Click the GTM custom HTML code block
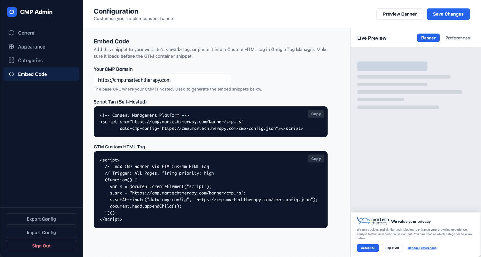The image size is (481, 257). (211, 190)
